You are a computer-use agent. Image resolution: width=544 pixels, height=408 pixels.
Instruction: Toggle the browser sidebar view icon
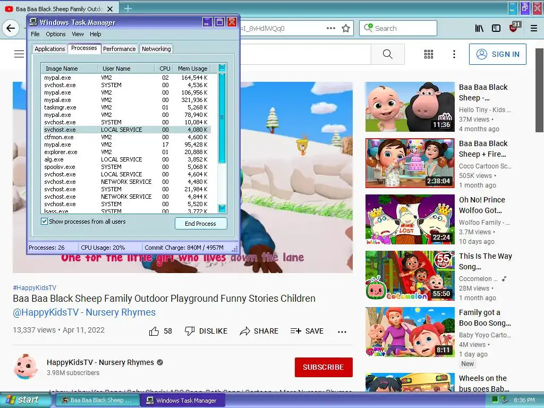496,29
